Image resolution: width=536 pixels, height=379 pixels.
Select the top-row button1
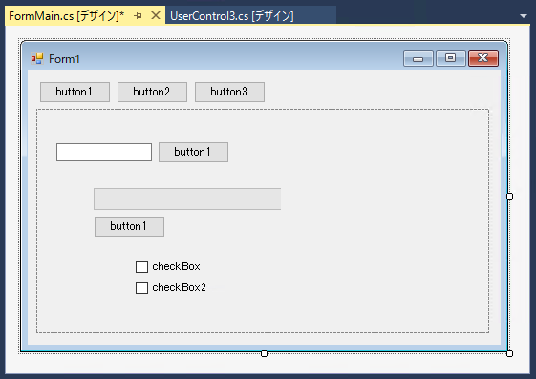pos(75,92)
